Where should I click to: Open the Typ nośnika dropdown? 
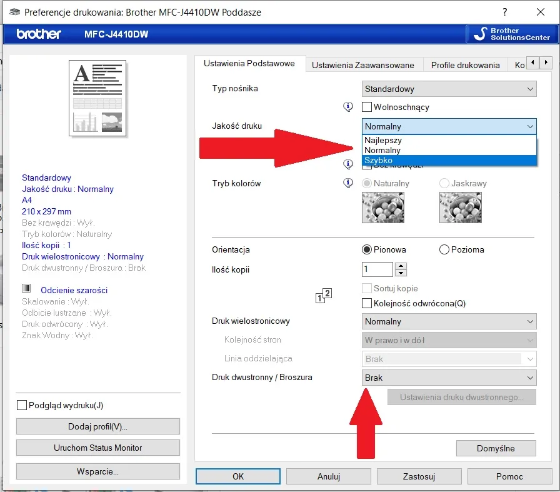click(449, 89)
